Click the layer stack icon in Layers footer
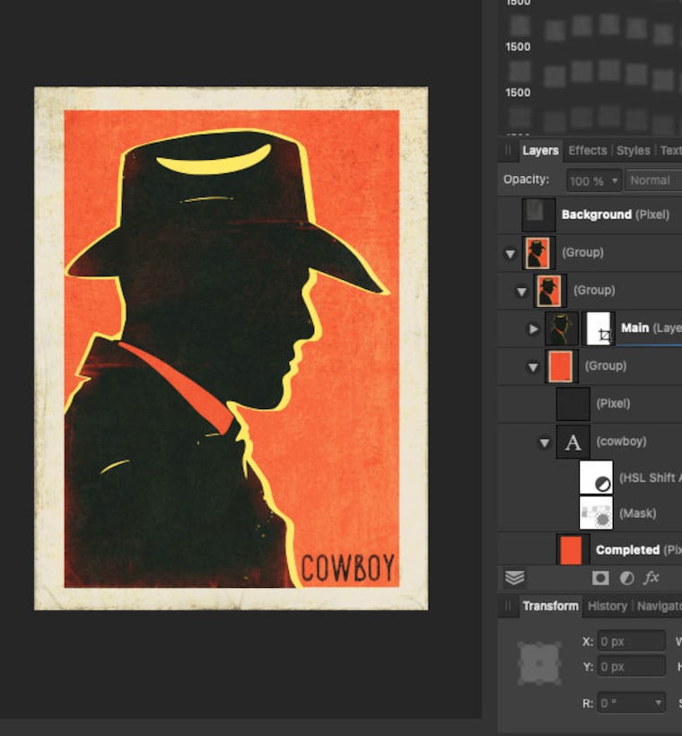The height and width of the screenshot is (736, 682). 515,578
